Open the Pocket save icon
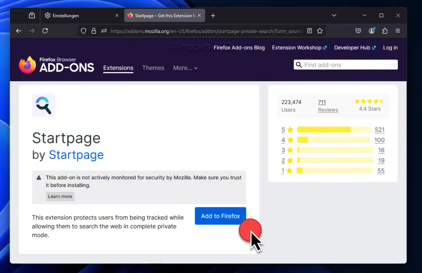422x273 pixels. (x=358, y=31)
